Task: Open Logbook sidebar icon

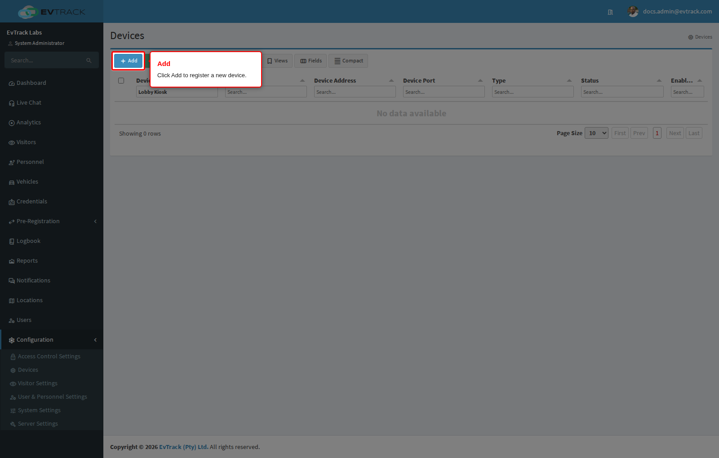Action: [x=12, y=242]
